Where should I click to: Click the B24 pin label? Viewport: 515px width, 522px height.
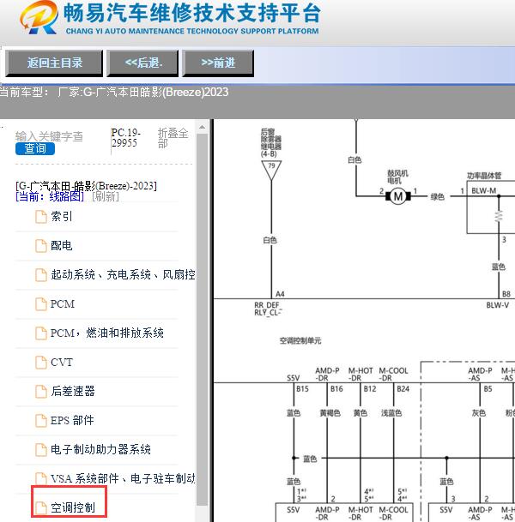[x=403, y=389]
